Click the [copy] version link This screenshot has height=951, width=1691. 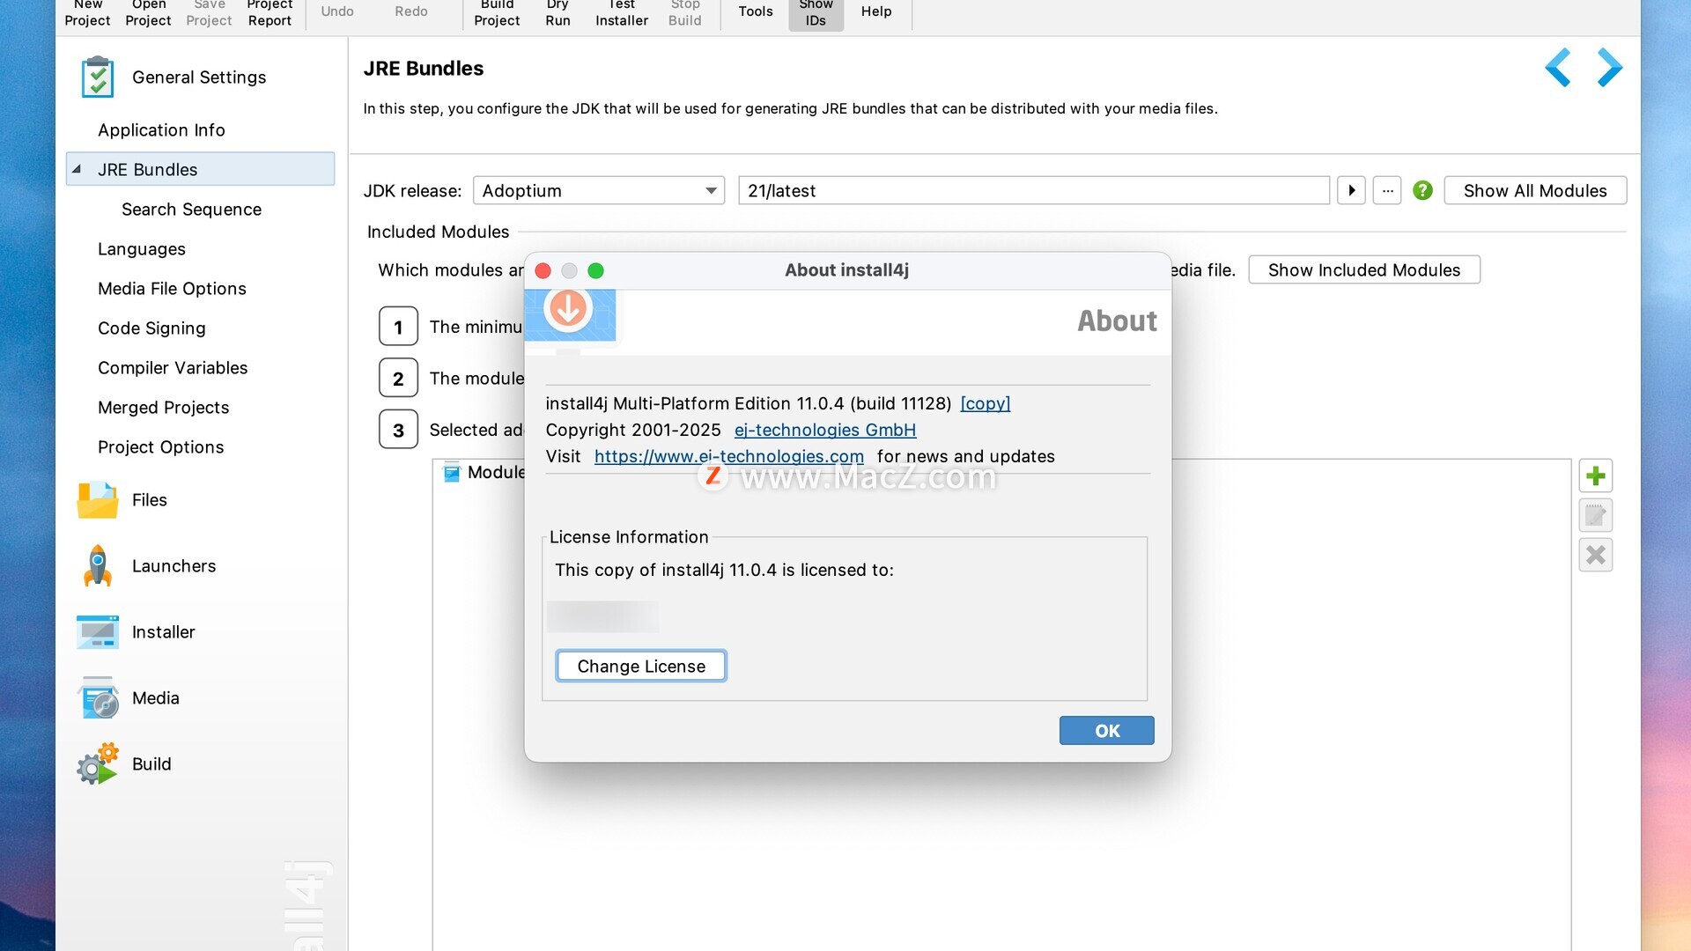(985, 403)
